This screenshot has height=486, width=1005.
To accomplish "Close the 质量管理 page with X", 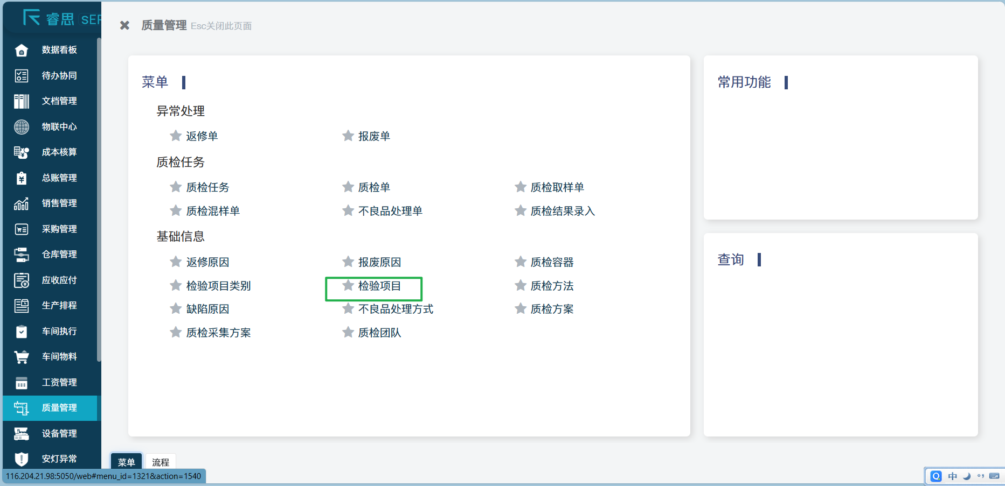I will click(124, 25).
